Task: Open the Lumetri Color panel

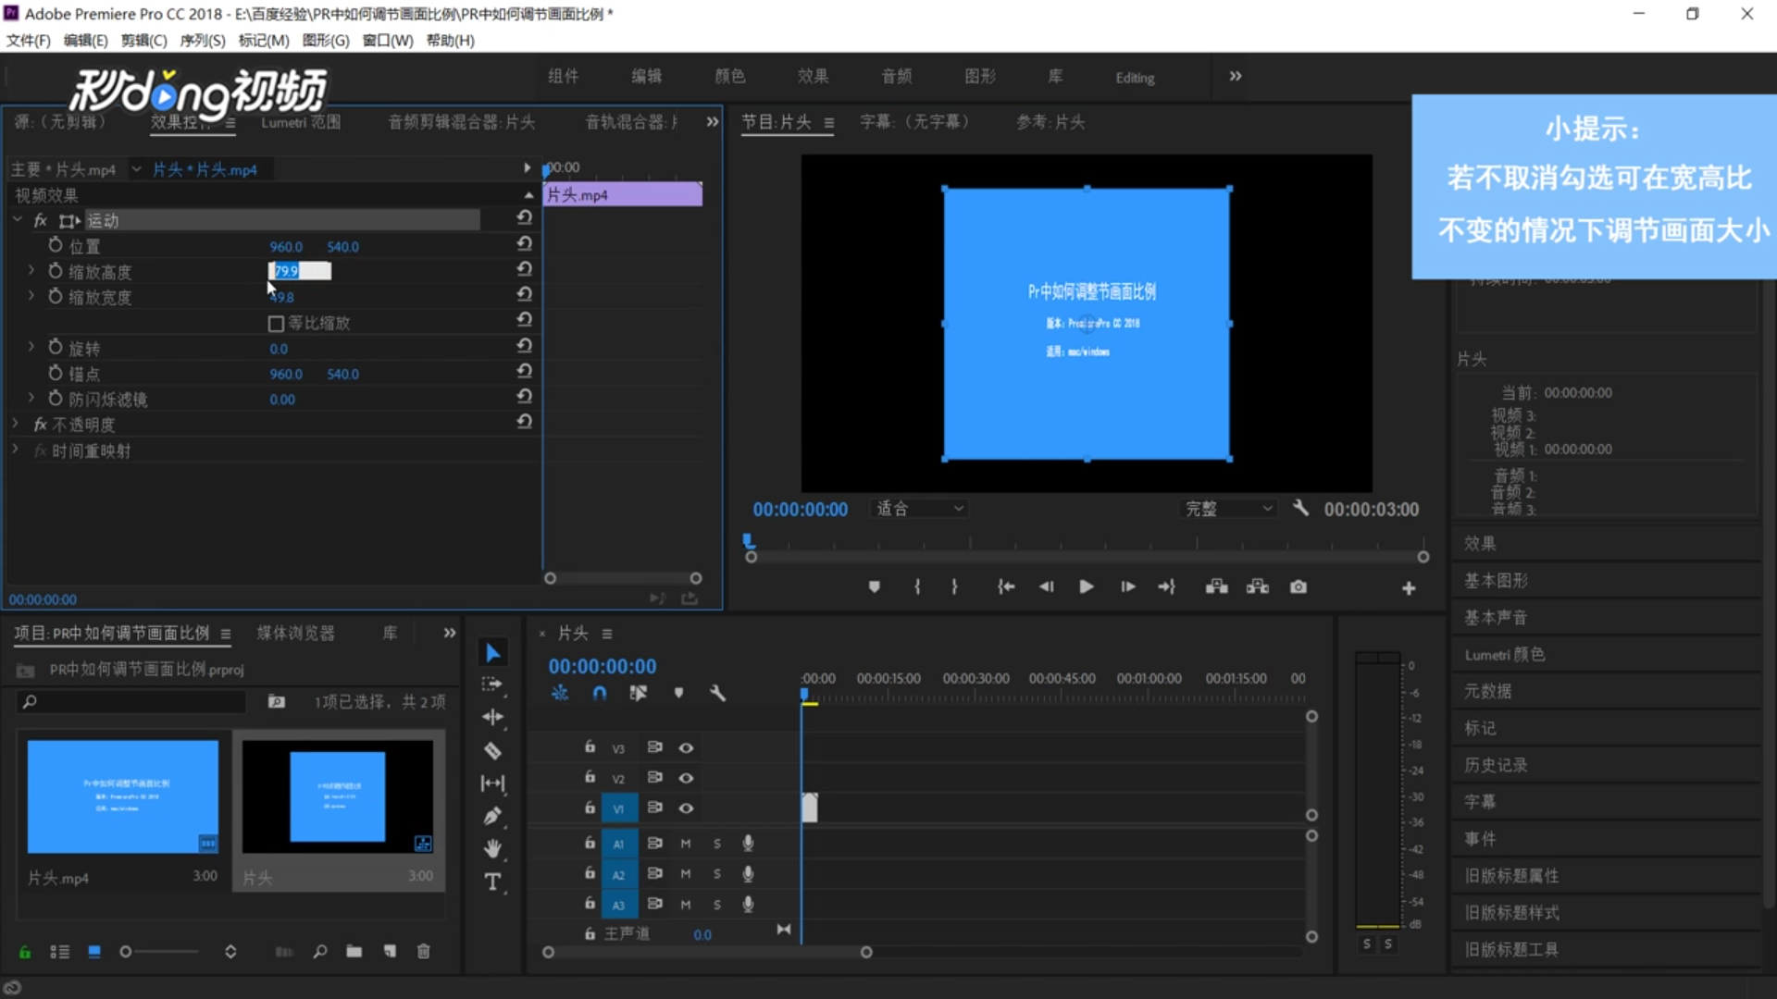Action: [x=1504, y=654]
